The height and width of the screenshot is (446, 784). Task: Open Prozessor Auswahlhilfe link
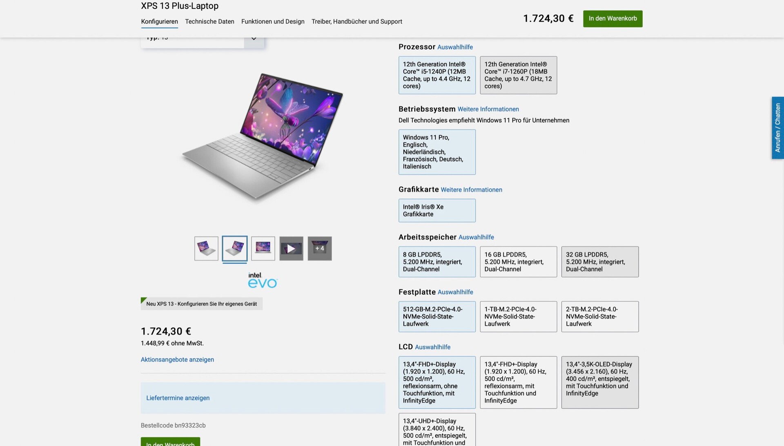455,47
